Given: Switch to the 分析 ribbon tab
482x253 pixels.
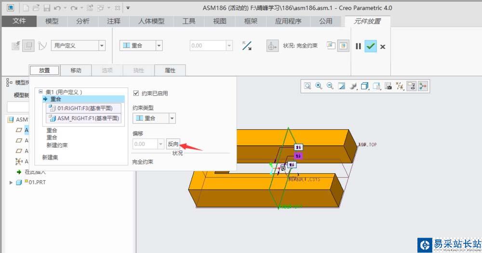Looking at the screenshot, I should 83,21.
